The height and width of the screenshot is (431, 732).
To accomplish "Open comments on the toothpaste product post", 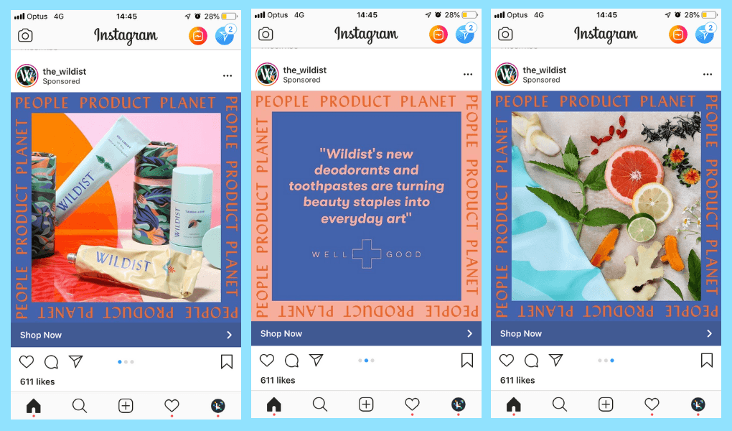I will pos(52,362).
